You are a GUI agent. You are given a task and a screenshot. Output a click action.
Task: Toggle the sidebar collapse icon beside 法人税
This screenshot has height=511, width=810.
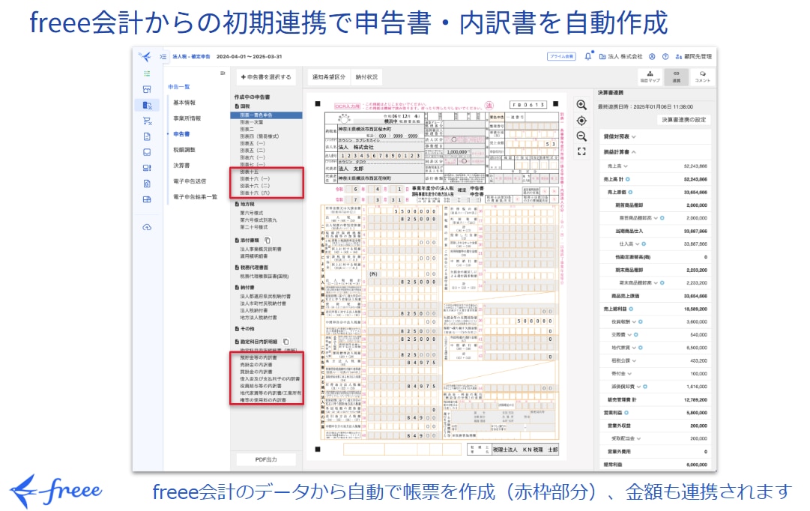pyautogui.click(x=163, y=57)
